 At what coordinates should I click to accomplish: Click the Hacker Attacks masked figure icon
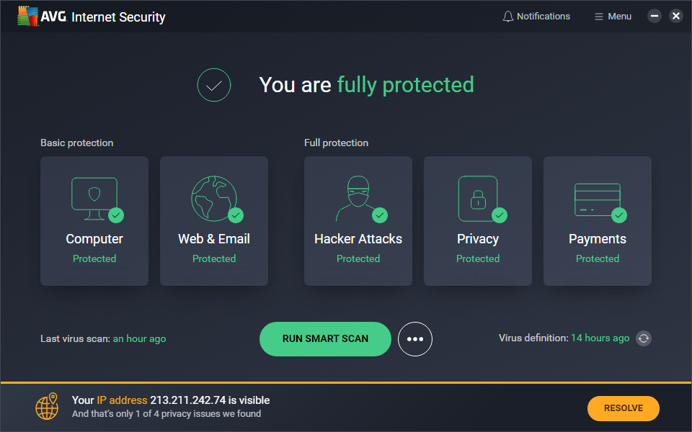(357, 198)
